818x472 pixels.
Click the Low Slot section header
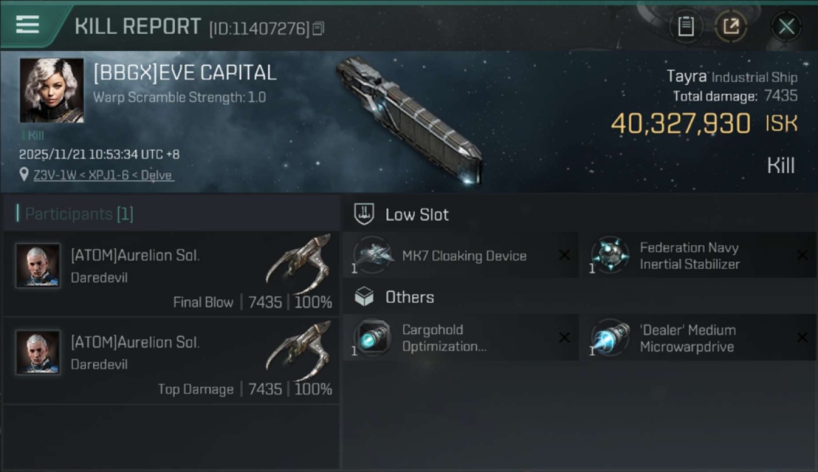pos(417,215)
